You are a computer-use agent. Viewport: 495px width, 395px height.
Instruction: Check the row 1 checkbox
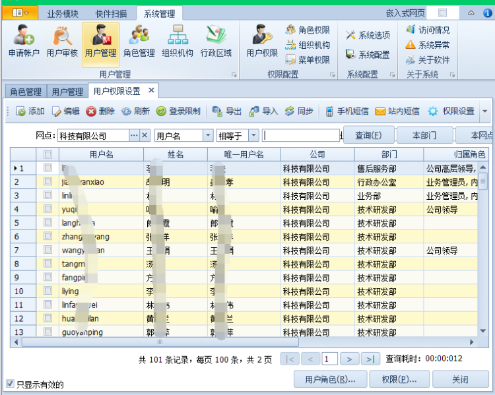tap(48, 168)
